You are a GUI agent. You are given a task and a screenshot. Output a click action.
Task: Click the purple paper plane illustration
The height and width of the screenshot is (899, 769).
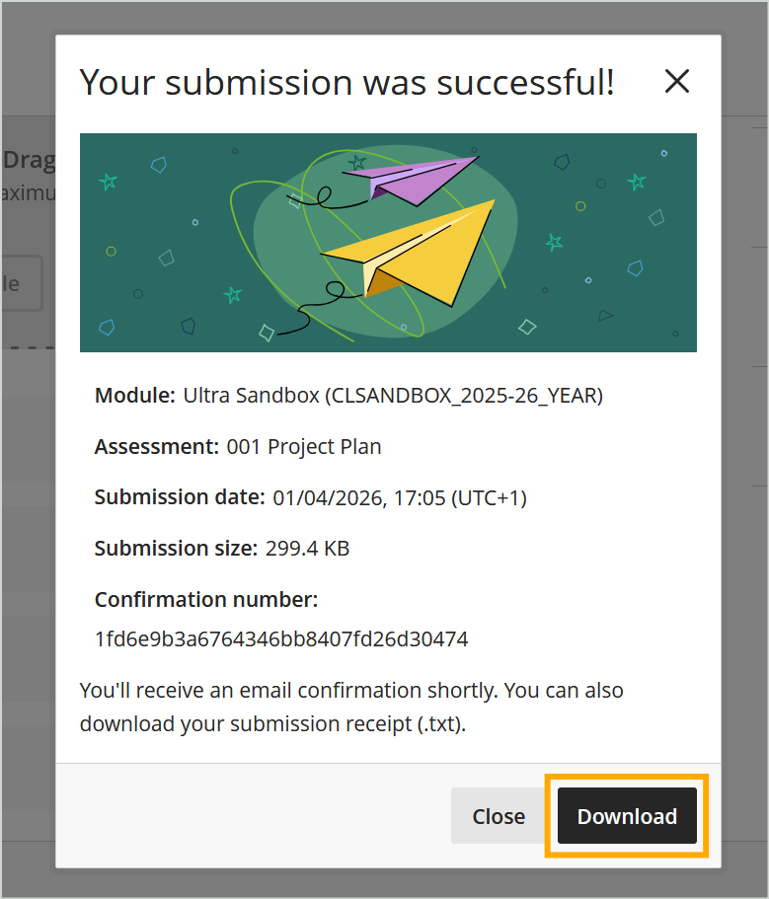pos(411,180)
